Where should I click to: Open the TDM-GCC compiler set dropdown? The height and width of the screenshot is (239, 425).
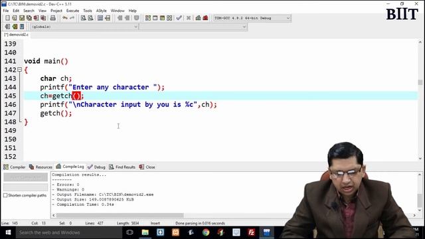point(252,18)
